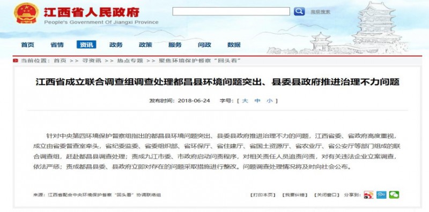Share article via Tencent Weibo icon
This screenshot has height=212, width=429.
(x=381, y=195)
